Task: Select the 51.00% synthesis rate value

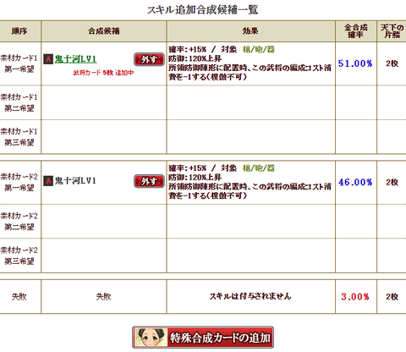Action: click(x=355, y=63)
